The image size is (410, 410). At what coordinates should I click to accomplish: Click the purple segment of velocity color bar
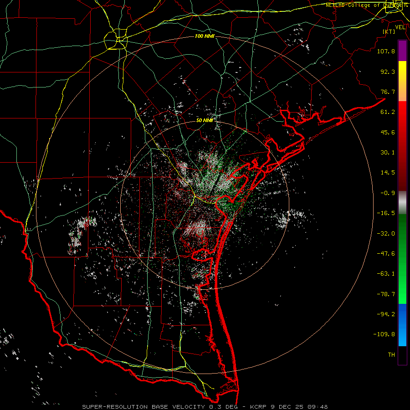[402, 51]
